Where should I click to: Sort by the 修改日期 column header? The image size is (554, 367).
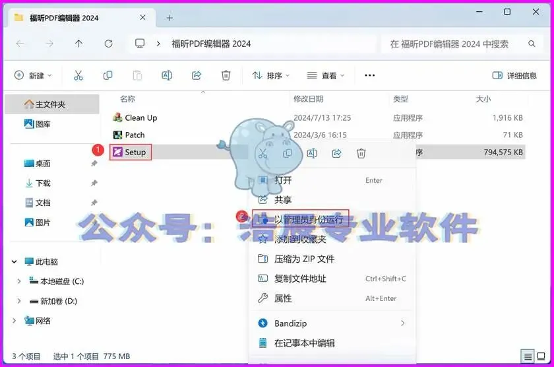click(x=309, y=99)
